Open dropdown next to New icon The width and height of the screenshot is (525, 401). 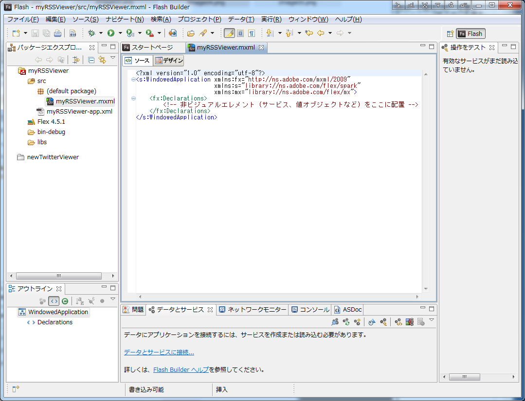coord(25,33)
